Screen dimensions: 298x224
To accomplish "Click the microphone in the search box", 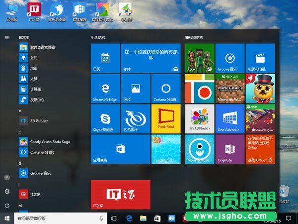I will 101,219.
